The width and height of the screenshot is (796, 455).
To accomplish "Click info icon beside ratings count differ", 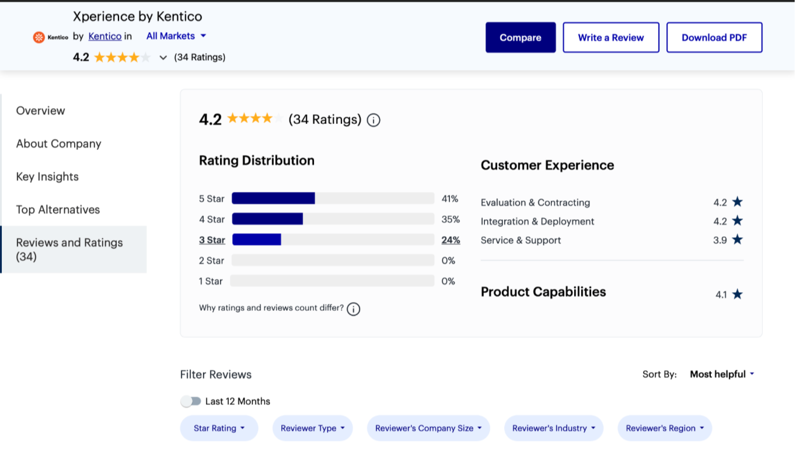I will [x=353, y=309].
